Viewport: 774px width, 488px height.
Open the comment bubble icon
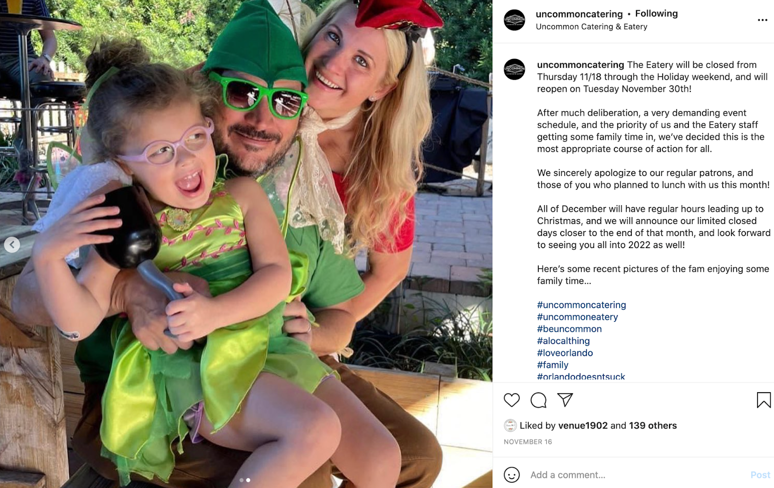click(x=538, y=400)
